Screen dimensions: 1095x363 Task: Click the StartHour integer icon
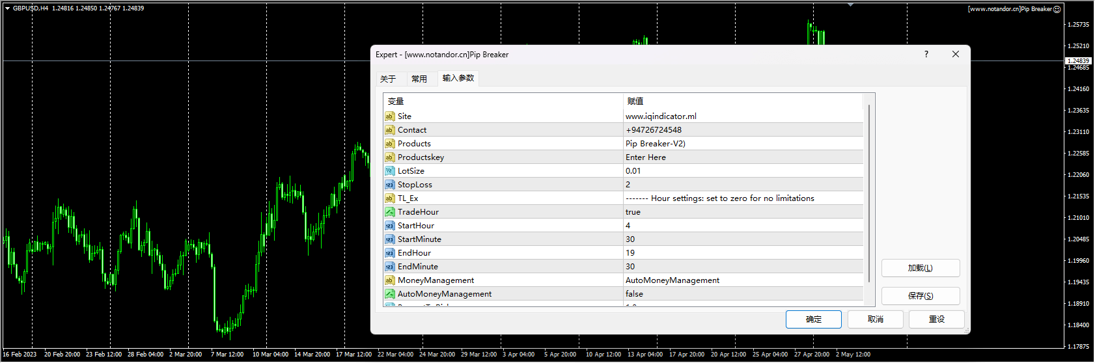click(x=389, y=226)
